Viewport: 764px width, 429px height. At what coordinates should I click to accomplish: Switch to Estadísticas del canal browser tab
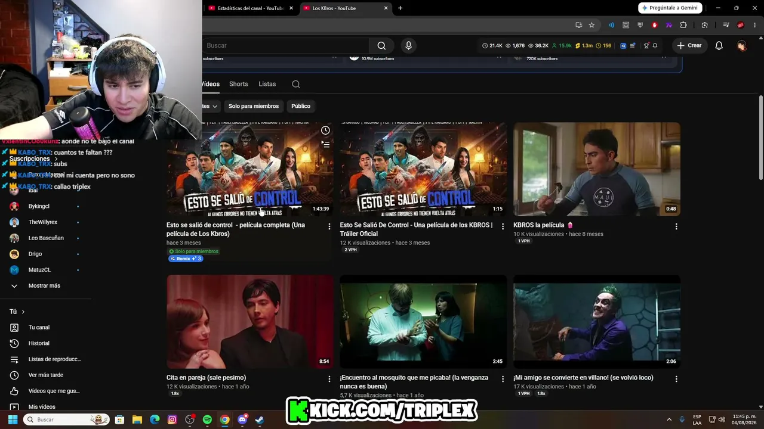point(251,8)
